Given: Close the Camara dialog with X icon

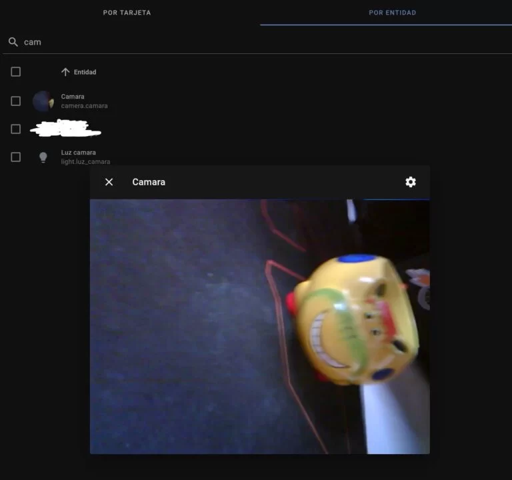Looking at the screenshot, I should click(x=109, y=182).
